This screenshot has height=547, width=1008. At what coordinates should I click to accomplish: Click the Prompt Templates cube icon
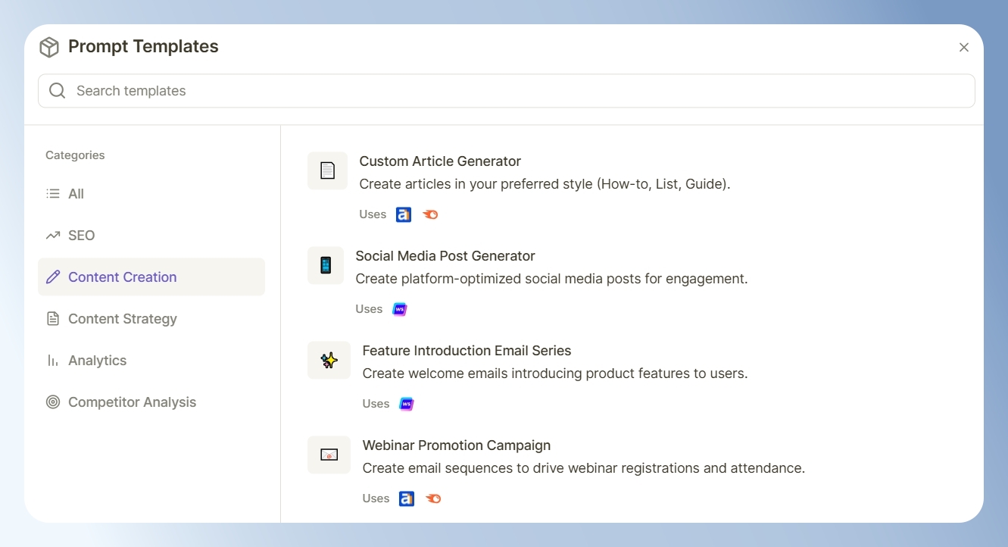click(49, 47)
